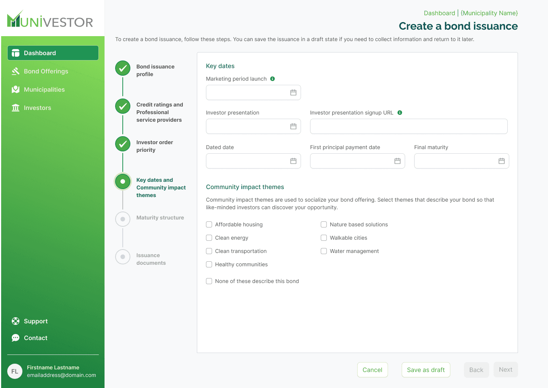Select None of these describe this bond
The image size is (548, 388).
pos(209,281)
